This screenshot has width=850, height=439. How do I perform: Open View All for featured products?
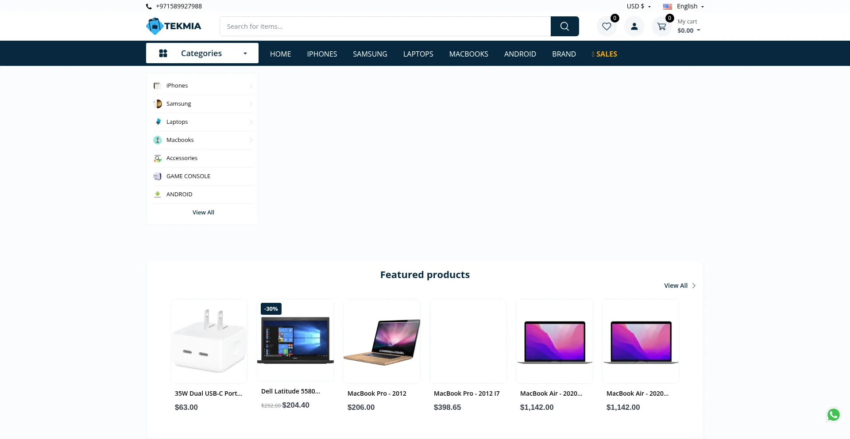tap(680, 286)
